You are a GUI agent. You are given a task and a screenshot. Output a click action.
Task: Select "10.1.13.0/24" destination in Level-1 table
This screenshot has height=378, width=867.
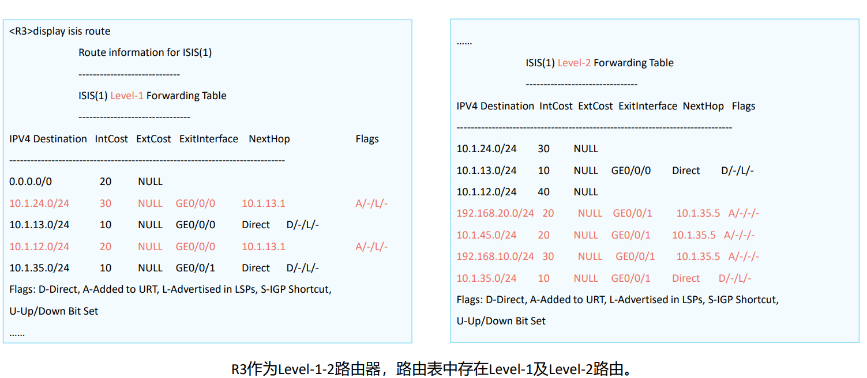(x=39, y=225)
